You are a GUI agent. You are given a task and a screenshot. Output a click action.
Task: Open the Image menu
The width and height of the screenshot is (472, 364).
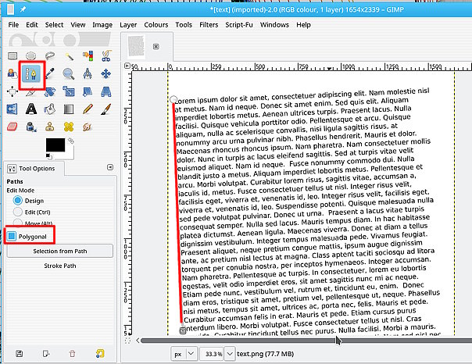click(102, 25)
